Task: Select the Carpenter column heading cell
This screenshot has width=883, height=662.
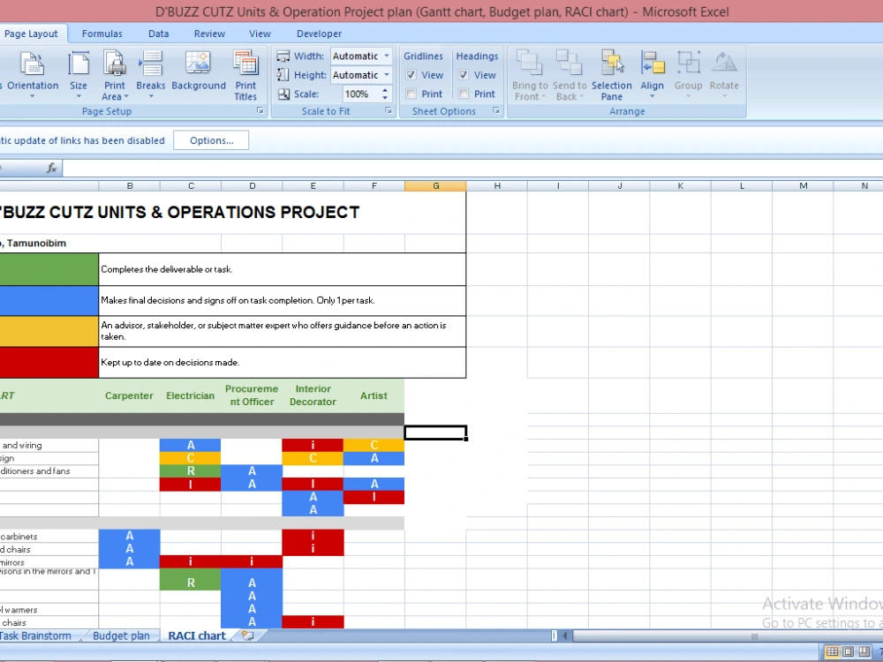Action: tap(129, 395)
